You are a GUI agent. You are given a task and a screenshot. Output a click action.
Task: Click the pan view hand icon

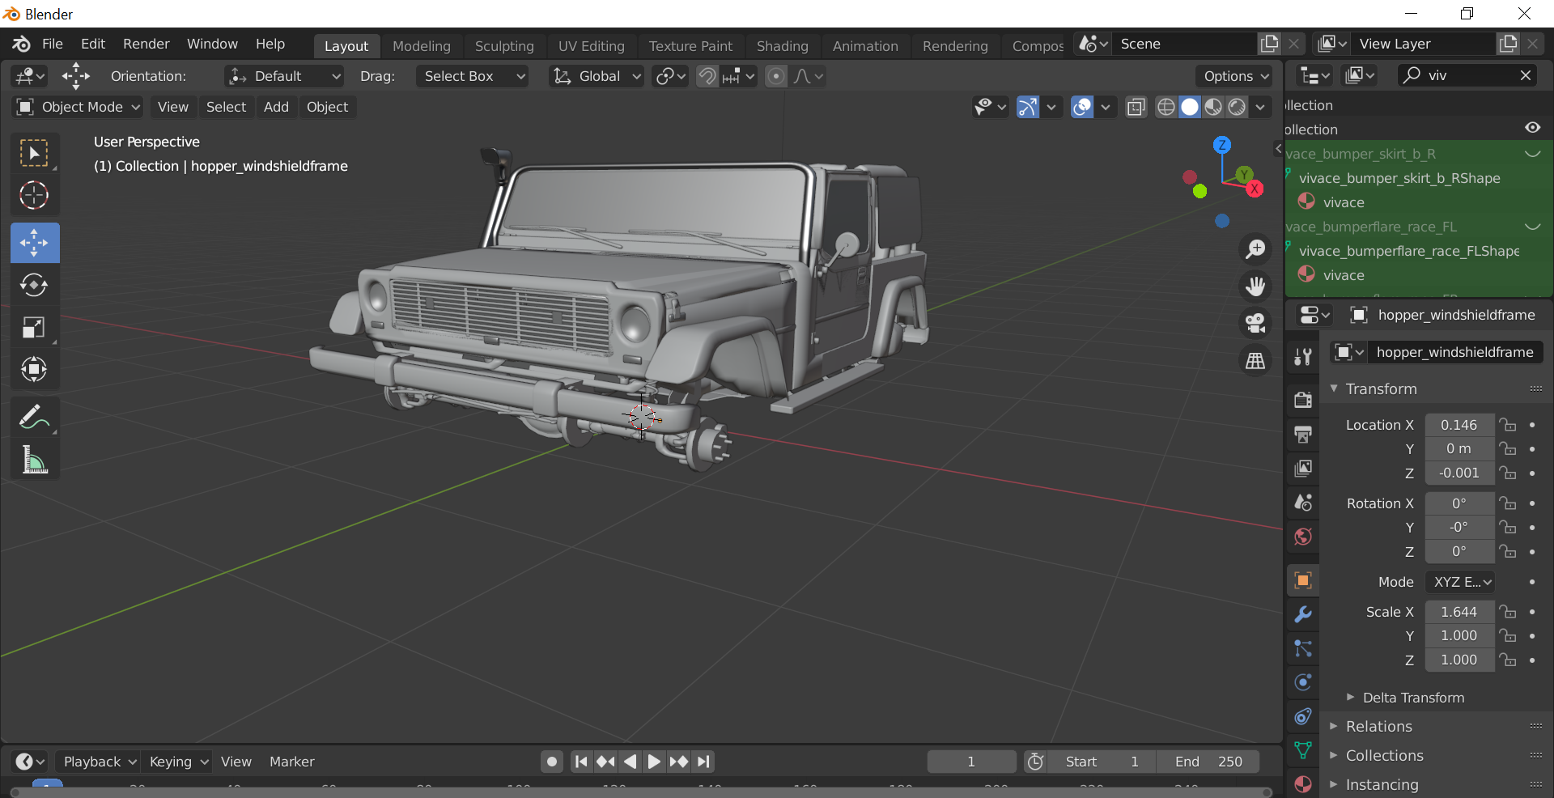pos(1255,286)
